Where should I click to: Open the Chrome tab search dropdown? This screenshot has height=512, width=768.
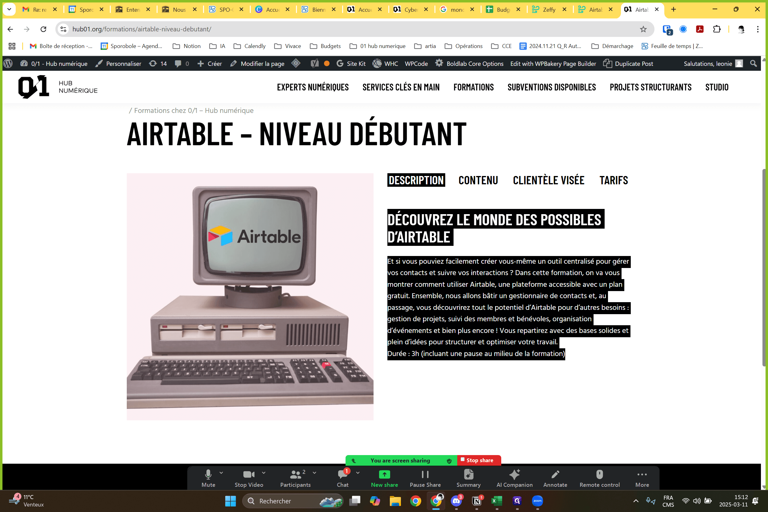(x=9, y=10)
